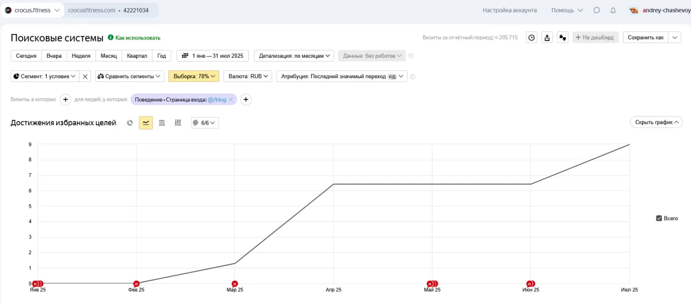The height and width of the screenshot is (305, 691).
Task: Click the export report icon
Action: (547, 38)
